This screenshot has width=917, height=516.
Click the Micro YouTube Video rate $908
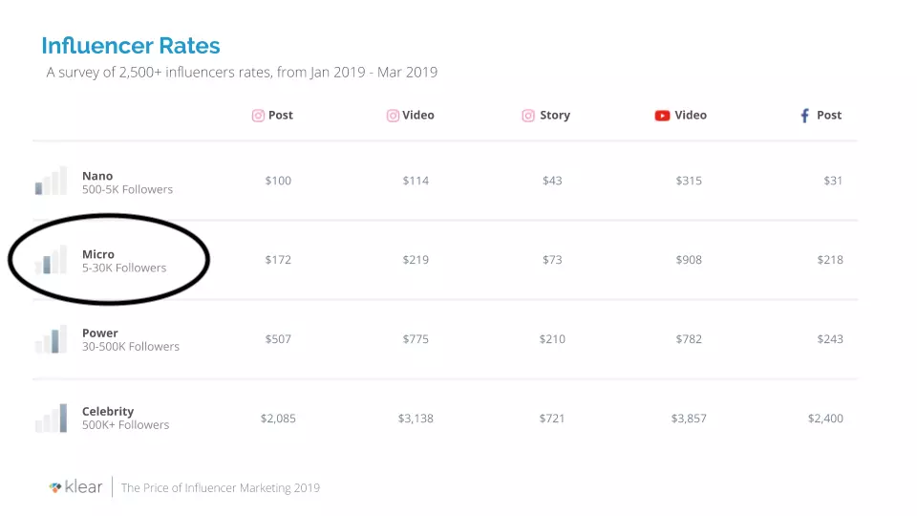[x=688, y=260]
